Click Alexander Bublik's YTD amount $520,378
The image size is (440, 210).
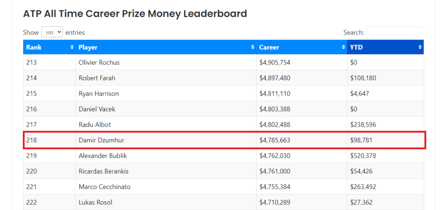tap(363, 155)
